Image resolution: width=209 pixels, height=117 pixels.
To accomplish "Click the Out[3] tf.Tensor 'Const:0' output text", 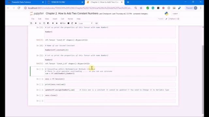I will coord(66,40).
